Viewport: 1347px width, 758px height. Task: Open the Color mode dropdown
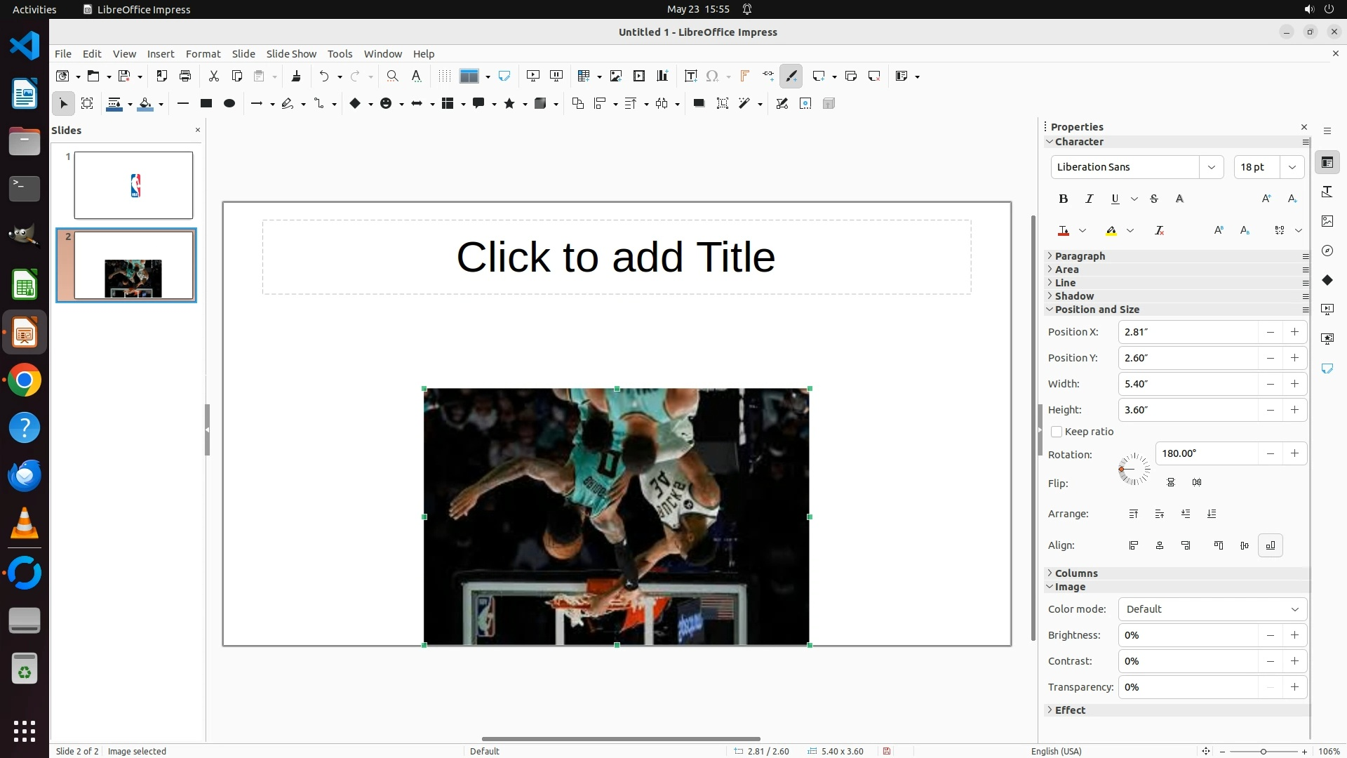tap(1212, 609)
